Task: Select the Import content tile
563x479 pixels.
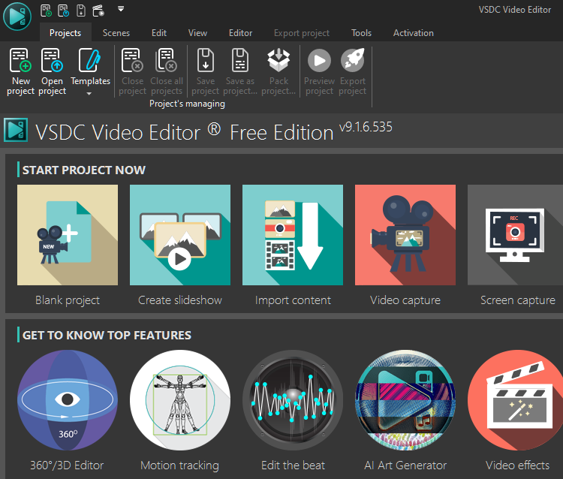Action: coord(293,235)
